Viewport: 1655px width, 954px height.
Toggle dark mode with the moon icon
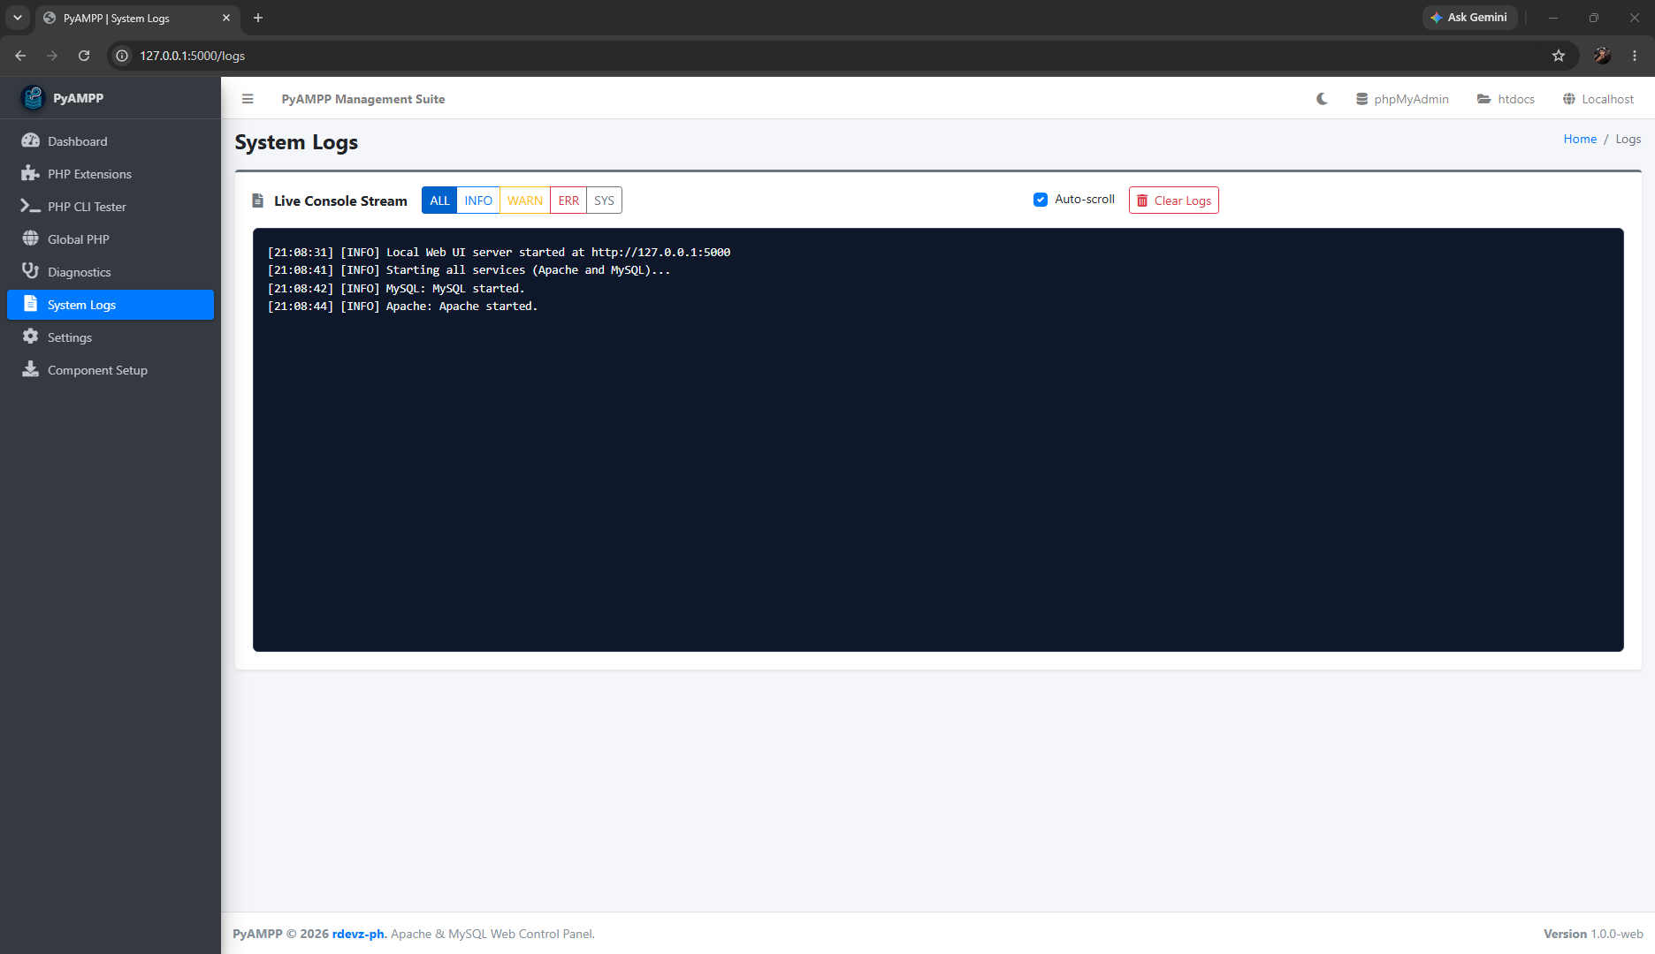(1322, 99)
